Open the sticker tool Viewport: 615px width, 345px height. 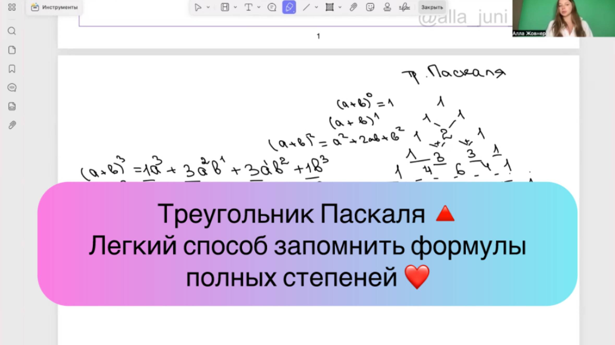[370, 7]
